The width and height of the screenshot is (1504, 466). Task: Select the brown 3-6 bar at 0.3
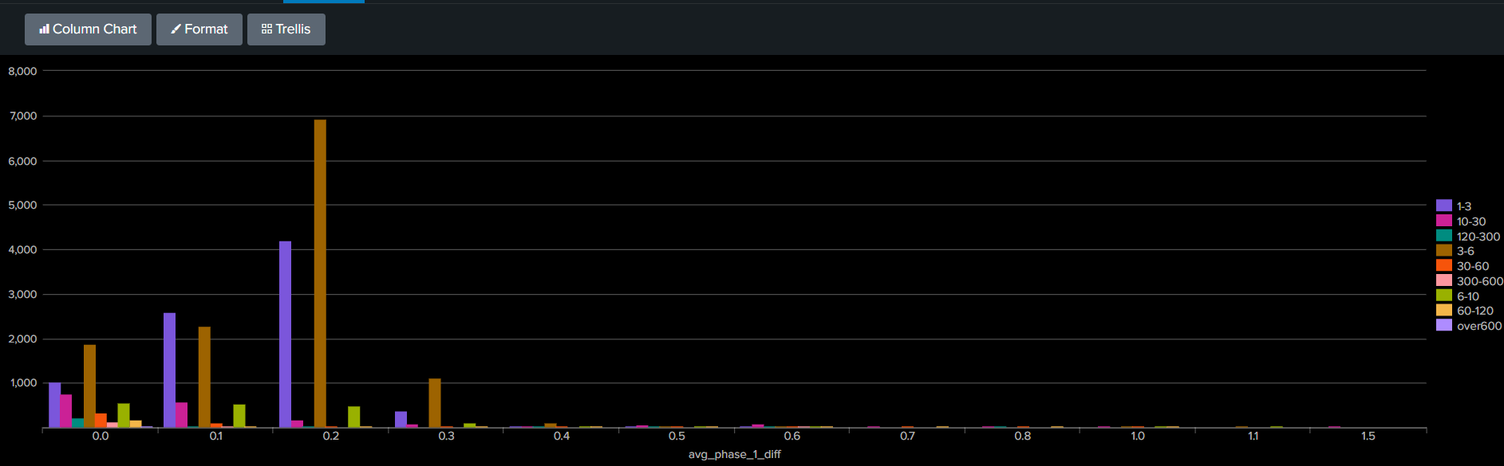point(435,403)
